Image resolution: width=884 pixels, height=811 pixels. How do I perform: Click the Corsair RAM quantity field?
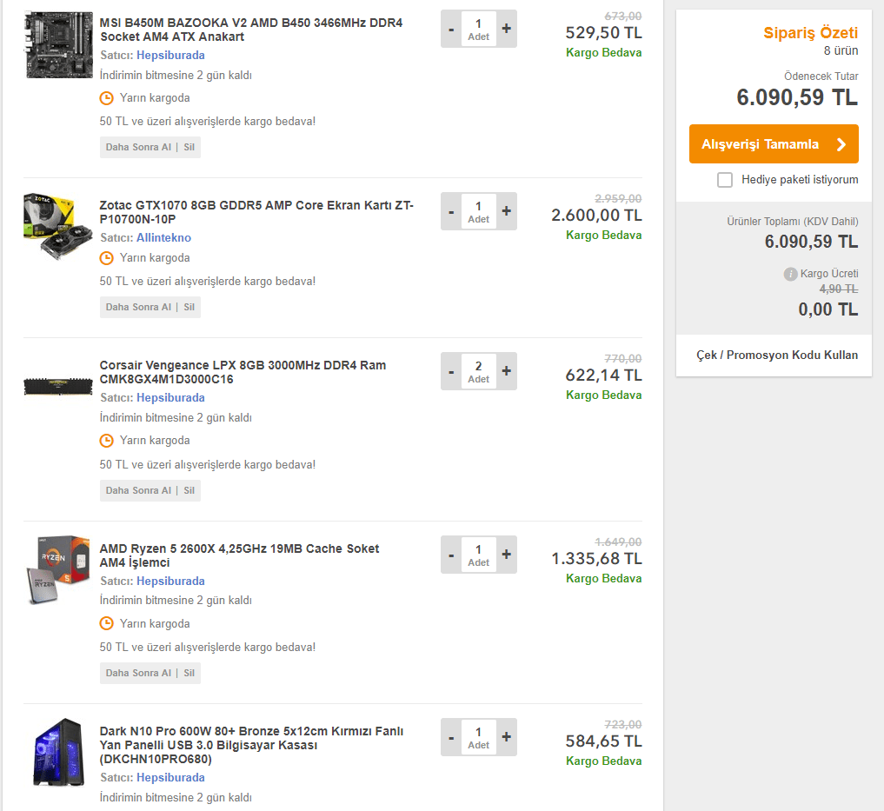coord(479,371)
